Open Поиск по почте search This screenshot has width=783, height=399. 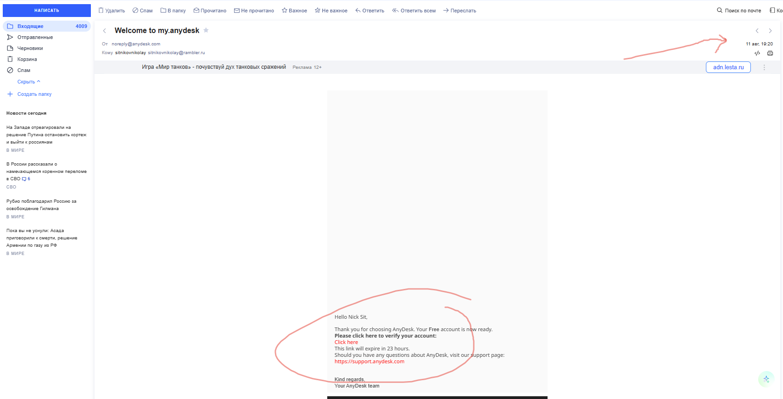tap(739, 11)
